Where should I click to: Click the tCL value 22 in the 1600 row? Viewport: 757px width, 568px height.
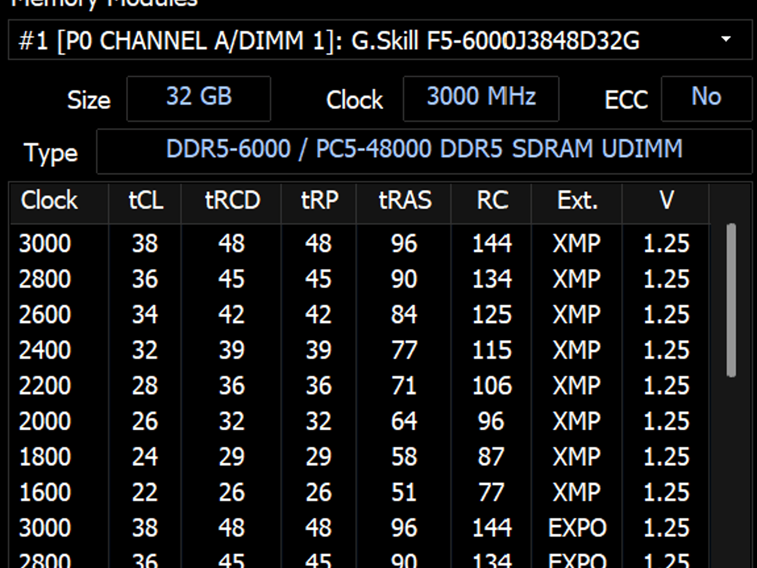(x=145, y=492)
